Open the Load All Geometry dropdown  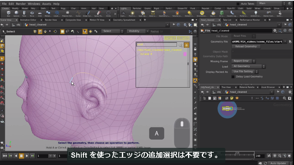248,66
